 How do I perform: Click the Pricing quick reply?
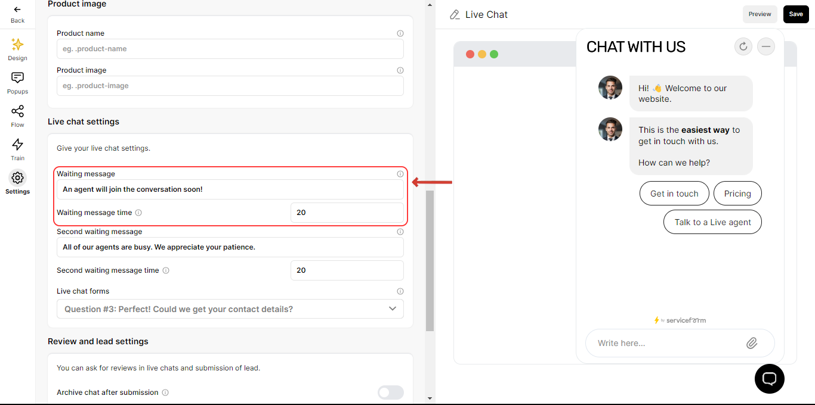pos(737,194)
